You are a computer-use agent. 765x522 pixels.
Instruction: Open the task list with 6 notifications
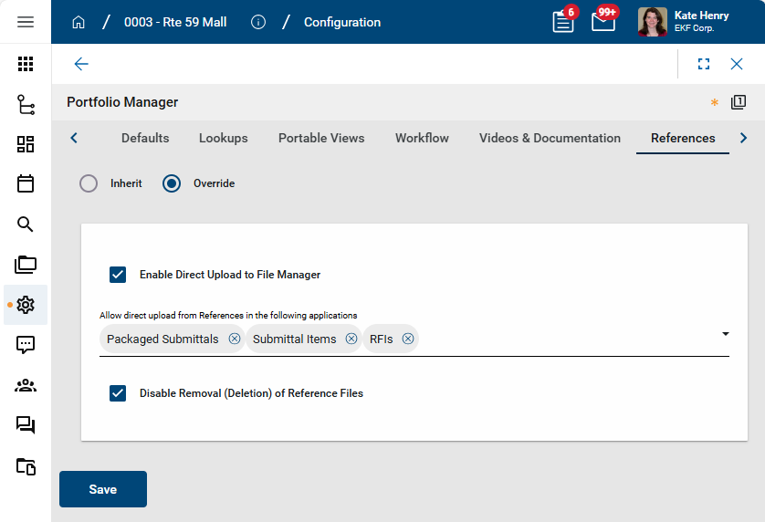563,22
